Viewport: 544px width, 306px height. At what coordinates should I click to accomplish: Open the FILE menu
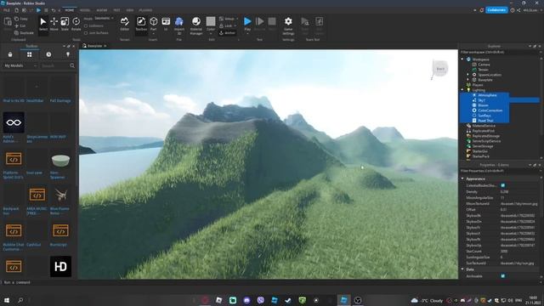(7, 10)
